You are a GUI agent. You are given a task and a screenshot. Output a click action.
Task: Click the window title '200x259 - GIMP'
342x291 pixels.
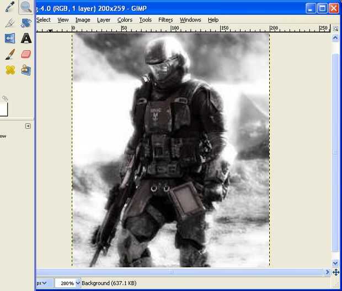click(122, 8)
